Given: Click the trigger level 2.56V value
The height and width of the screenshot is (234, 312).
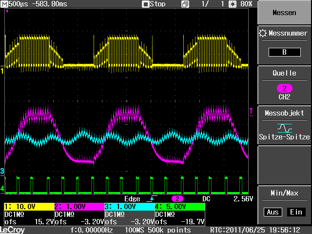Looking at the screenshot, I should (243, 199).
